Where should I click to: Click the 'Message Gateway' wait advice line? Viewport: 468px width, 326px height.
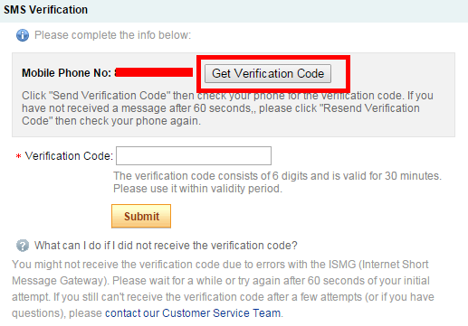click(221, 281)
